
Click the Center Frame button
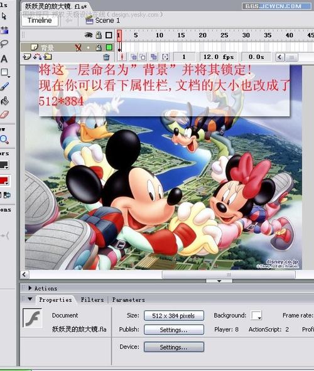tap(122, 56)
